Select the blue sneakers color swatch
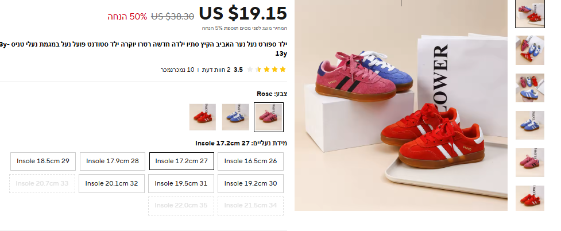Image resolution: width=561 pixels, height=231 pixels. click(x=235, y=117)
